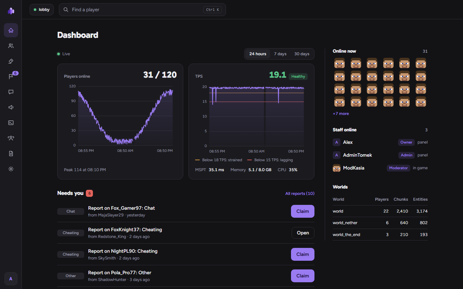
Task: Select staff member name ModKasia
Action: [354, 168]
